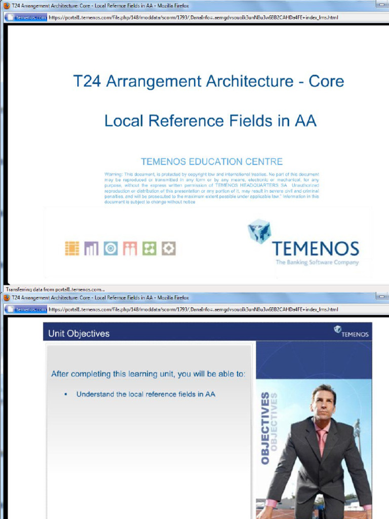Screen dimensions: 389x519
Task: Click the bottom window title bar text
Action: coord(100,298)
